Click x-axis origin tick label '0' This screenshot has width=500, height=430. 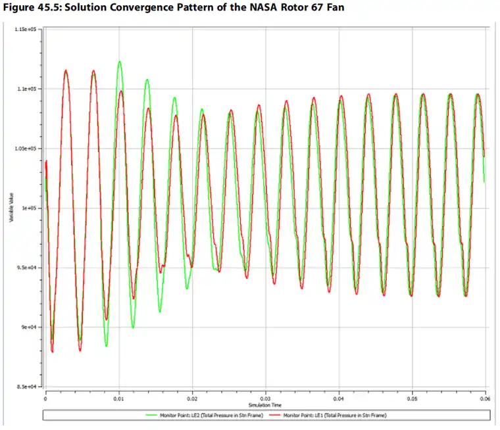coord(45,398)
